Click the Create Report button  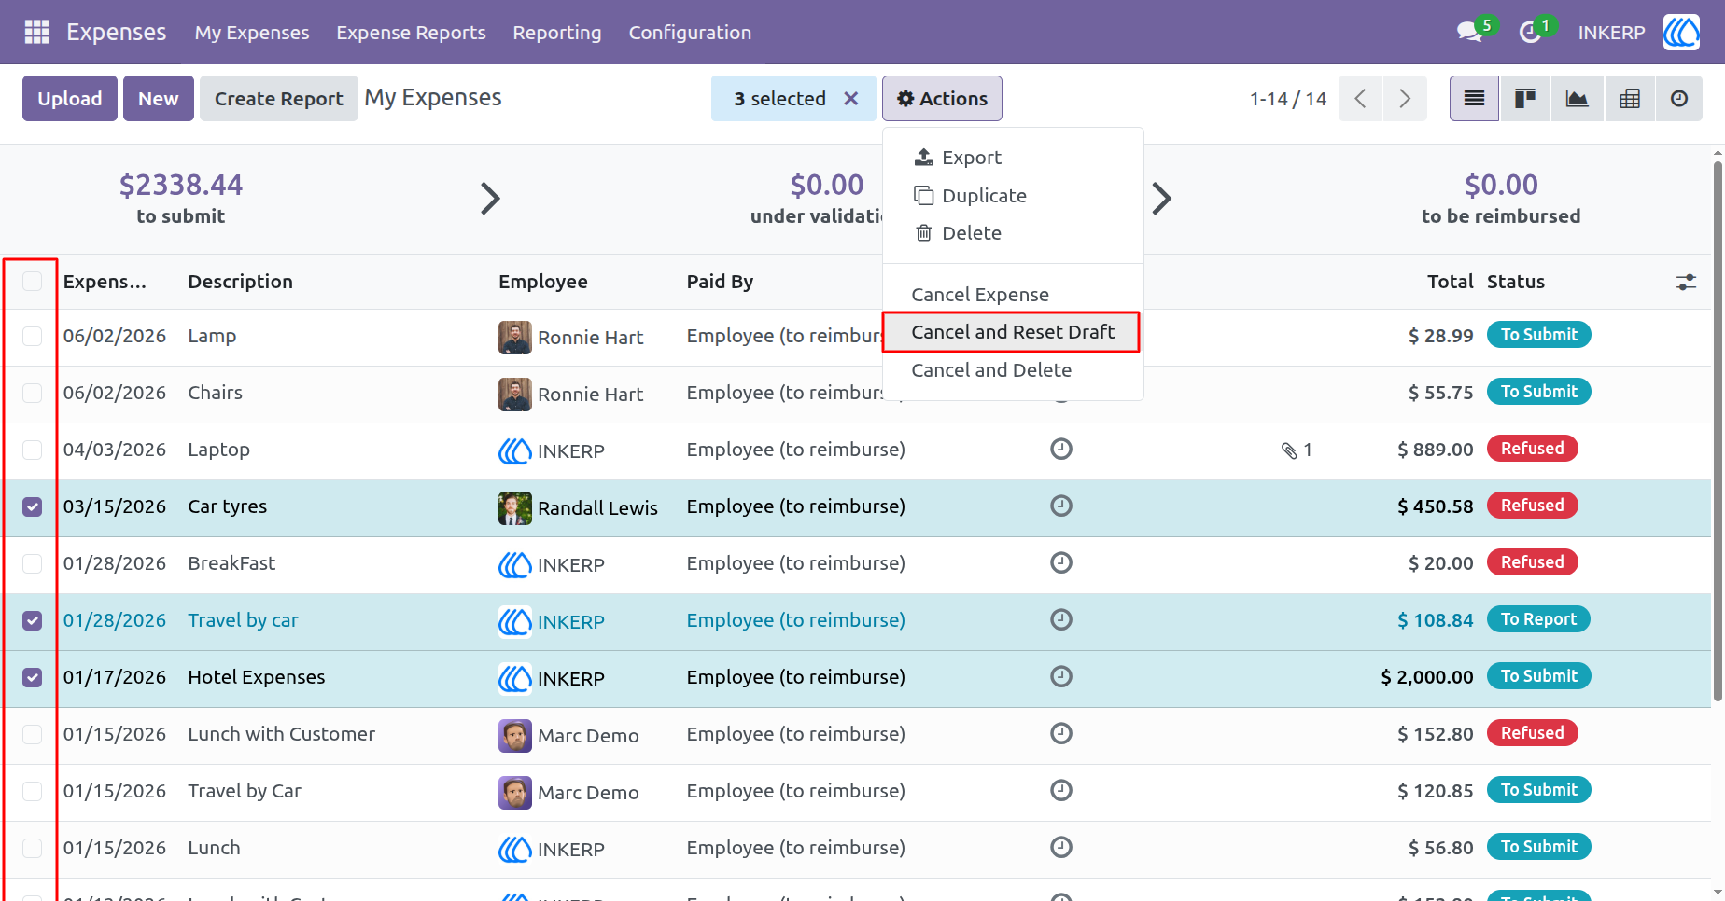pos(279,99)
